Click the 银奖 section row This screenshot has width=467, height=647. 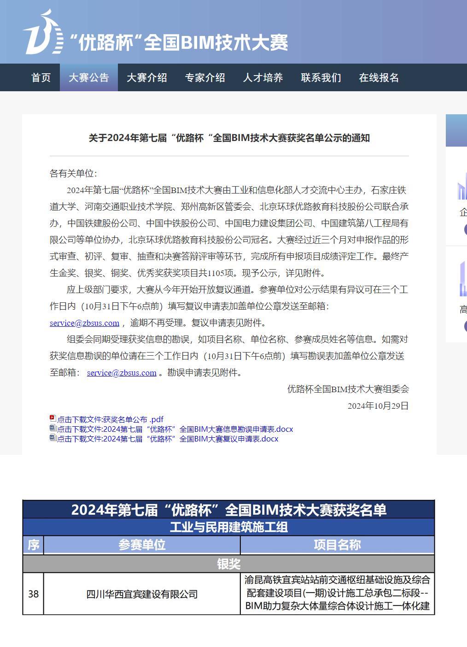tap(229, 564)
